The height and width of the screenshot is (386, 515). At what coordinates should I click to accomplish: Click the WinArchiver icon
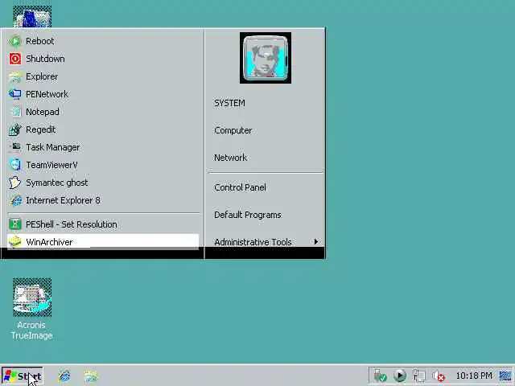pyautogui.click(x=14, y=242)
